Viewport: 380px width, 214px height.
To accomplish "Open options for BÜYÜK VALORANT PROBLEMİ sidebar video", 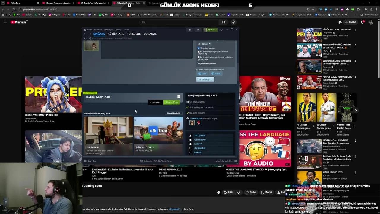I will pyautogui.click(x=355, y=30).
